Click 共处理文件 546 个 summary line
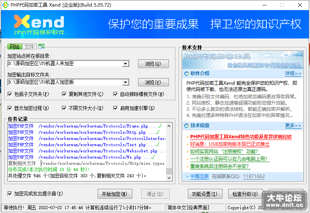Image resolution: width=310 pixels, height=213 pixels. (77, 176)
